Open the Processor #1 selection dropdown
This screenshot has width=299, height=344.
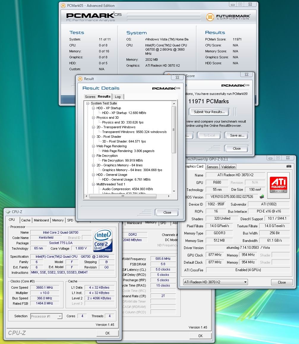click(x=46, y=316)
